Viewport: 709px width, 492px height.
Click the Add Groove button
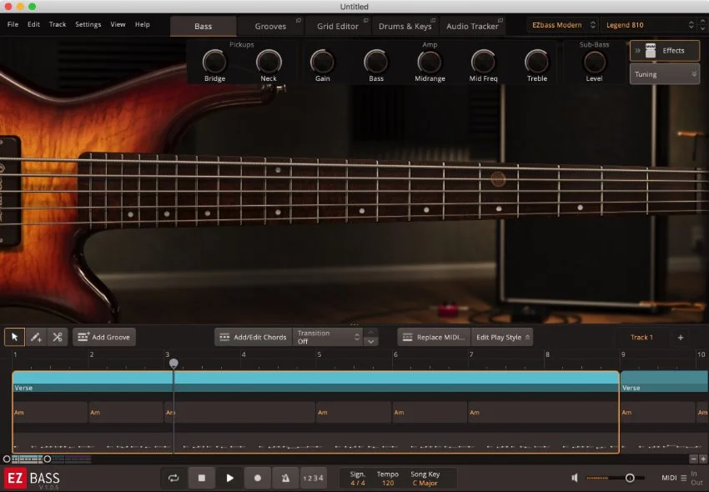pos(104,337)
